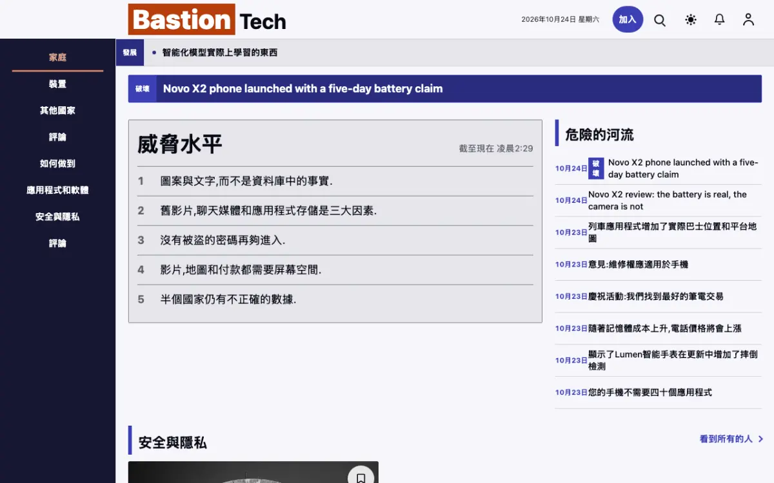
Task: Click the 看到所有的人 link
Action: click(731, 439)
